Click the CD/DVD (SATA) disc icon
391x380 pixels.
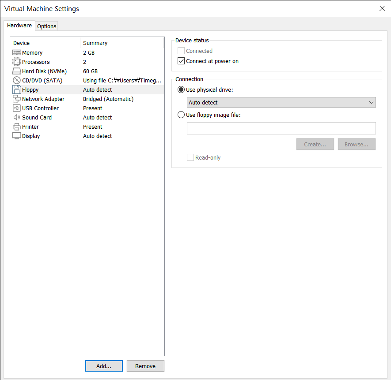[x=17, y=80]
